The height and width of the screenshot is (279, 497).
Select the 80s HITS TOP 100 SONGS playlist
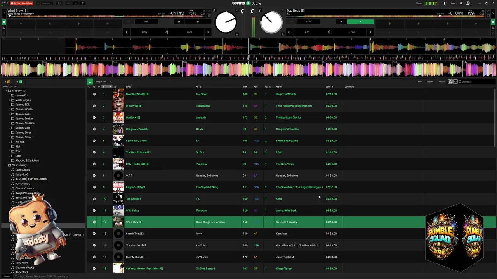pos(31,179)
